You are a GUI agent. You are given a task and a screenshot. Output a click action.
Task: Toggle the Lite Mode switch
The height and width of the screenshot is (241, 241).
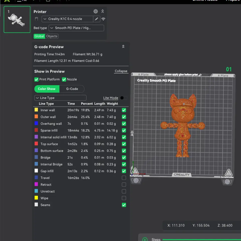tap(124, 98)
